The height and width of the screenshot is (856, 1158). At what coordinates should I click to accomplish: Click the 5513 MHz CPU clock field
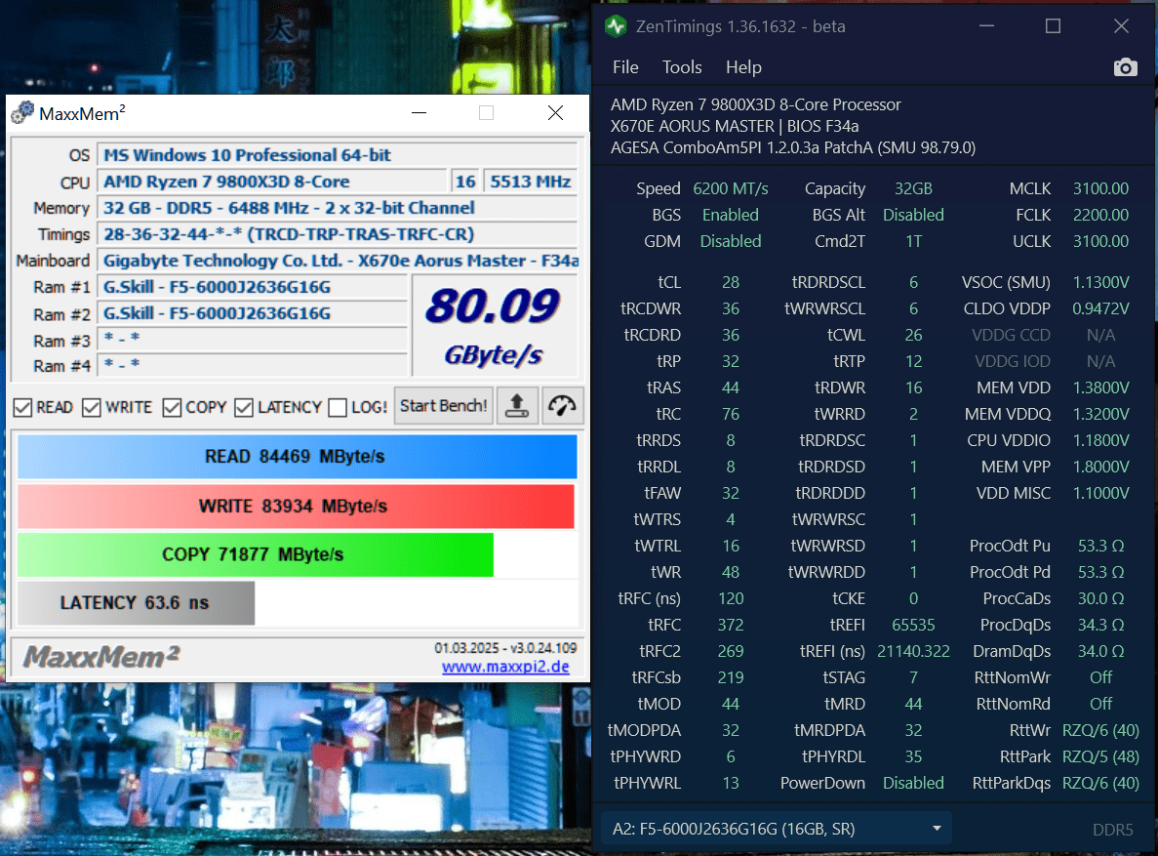(531, 182)
